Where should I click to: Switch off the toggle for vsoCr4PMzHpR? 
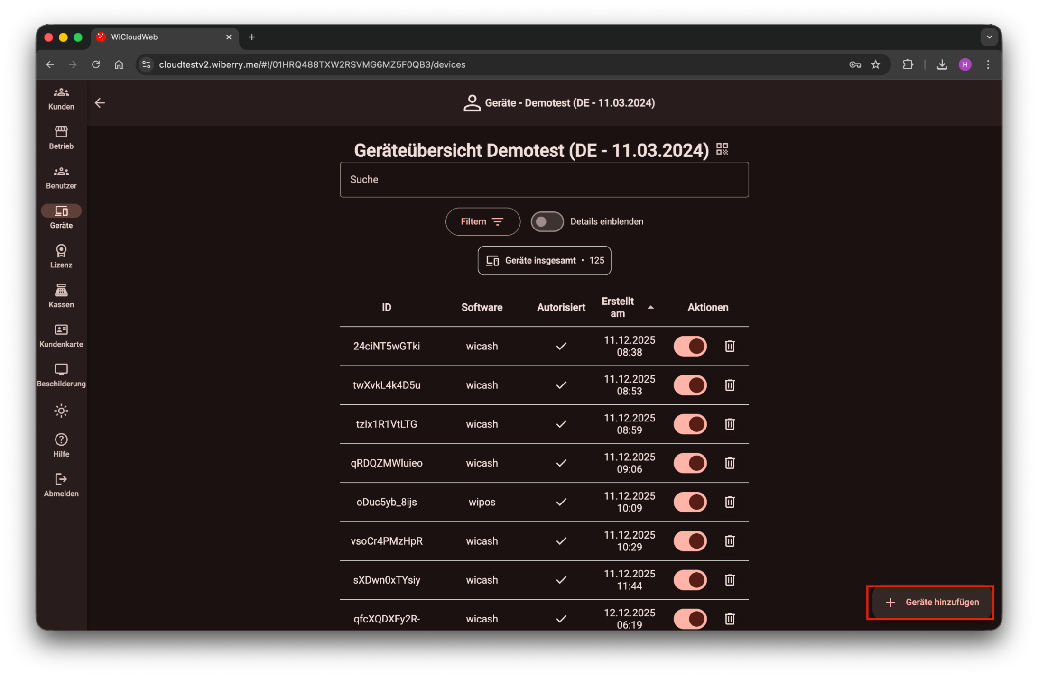pos(690,541)
